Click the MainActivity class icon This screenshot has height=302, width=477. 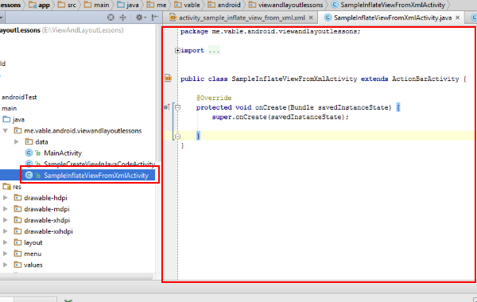(x=29, y=153)
